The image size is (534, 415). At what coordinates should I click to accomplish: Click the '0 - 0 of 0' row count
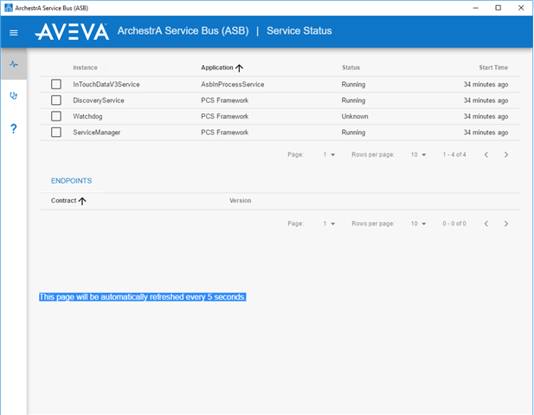[454, 224]
